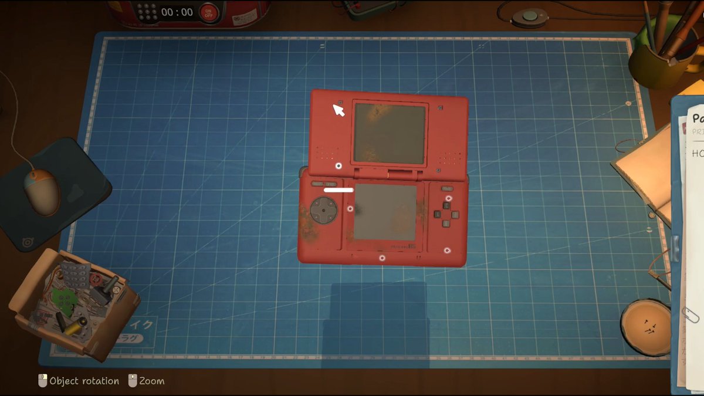Select screw marker left of touch screen
Image resolution: width=704 pixels, height=396 pixels.
[x=350, y=208]
